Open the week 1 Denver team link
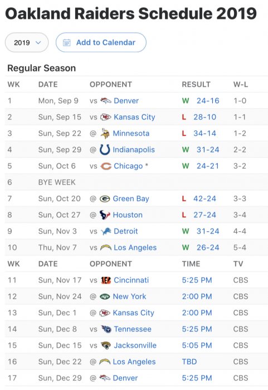The height and width of the screenshot is (390, 268). click(x=126, y=101)
